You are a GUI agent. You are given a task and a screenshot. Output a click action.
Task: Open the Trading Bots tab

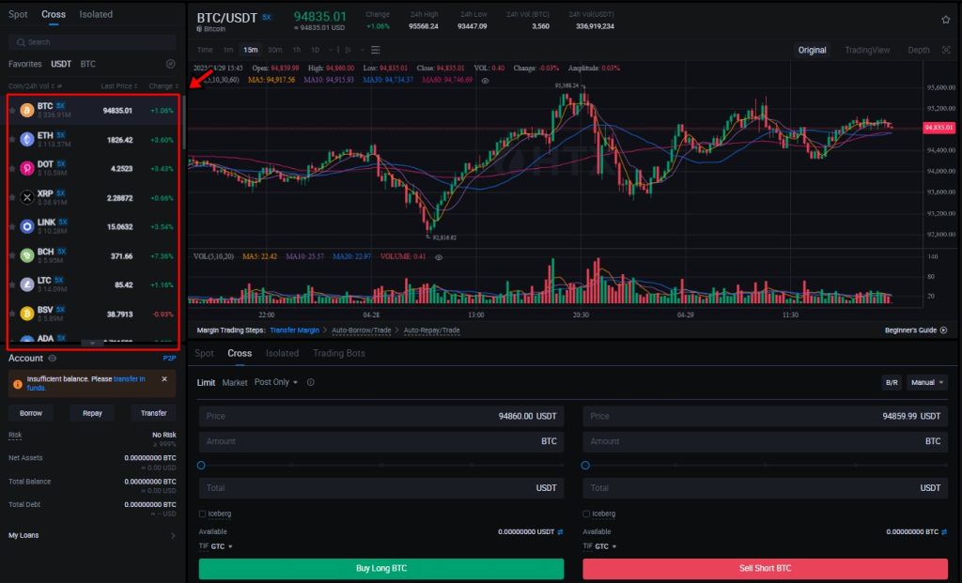click(341, 354)
